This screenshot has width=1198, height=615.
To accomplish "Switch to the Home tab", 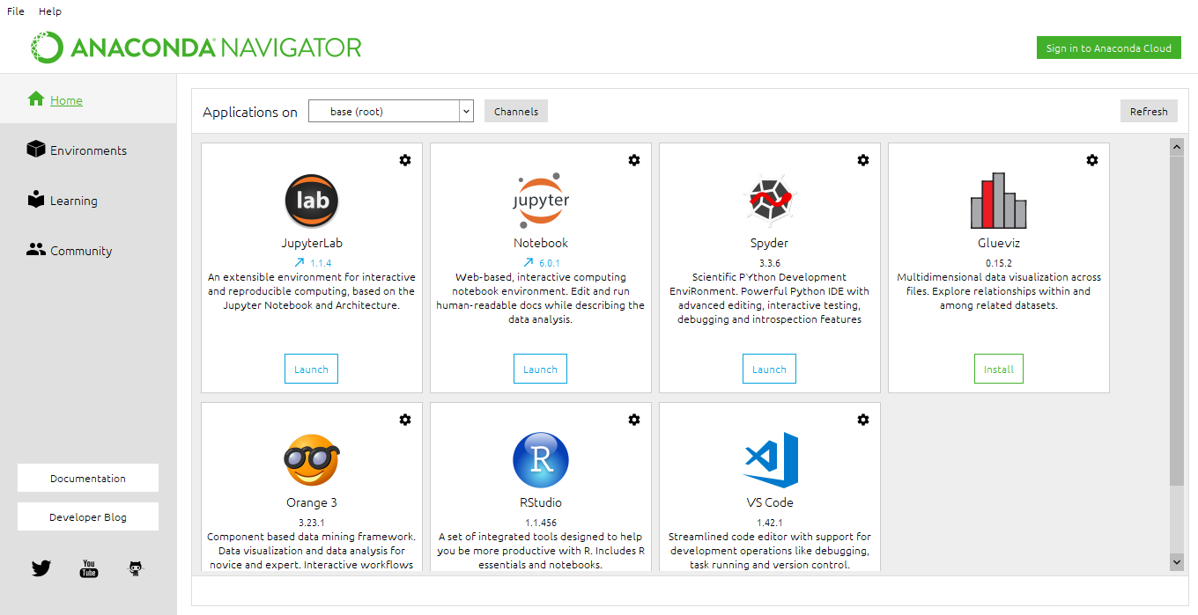I will (88, 99).
